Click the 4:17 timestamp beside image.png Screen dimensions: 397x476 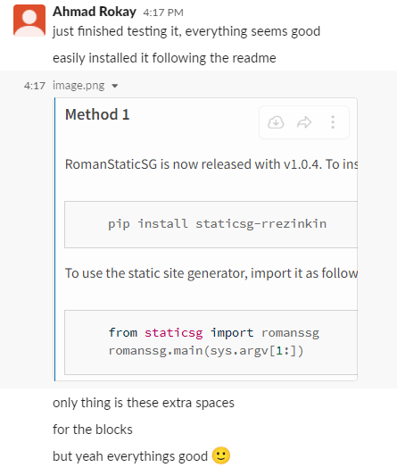click(x=35, y=86)
